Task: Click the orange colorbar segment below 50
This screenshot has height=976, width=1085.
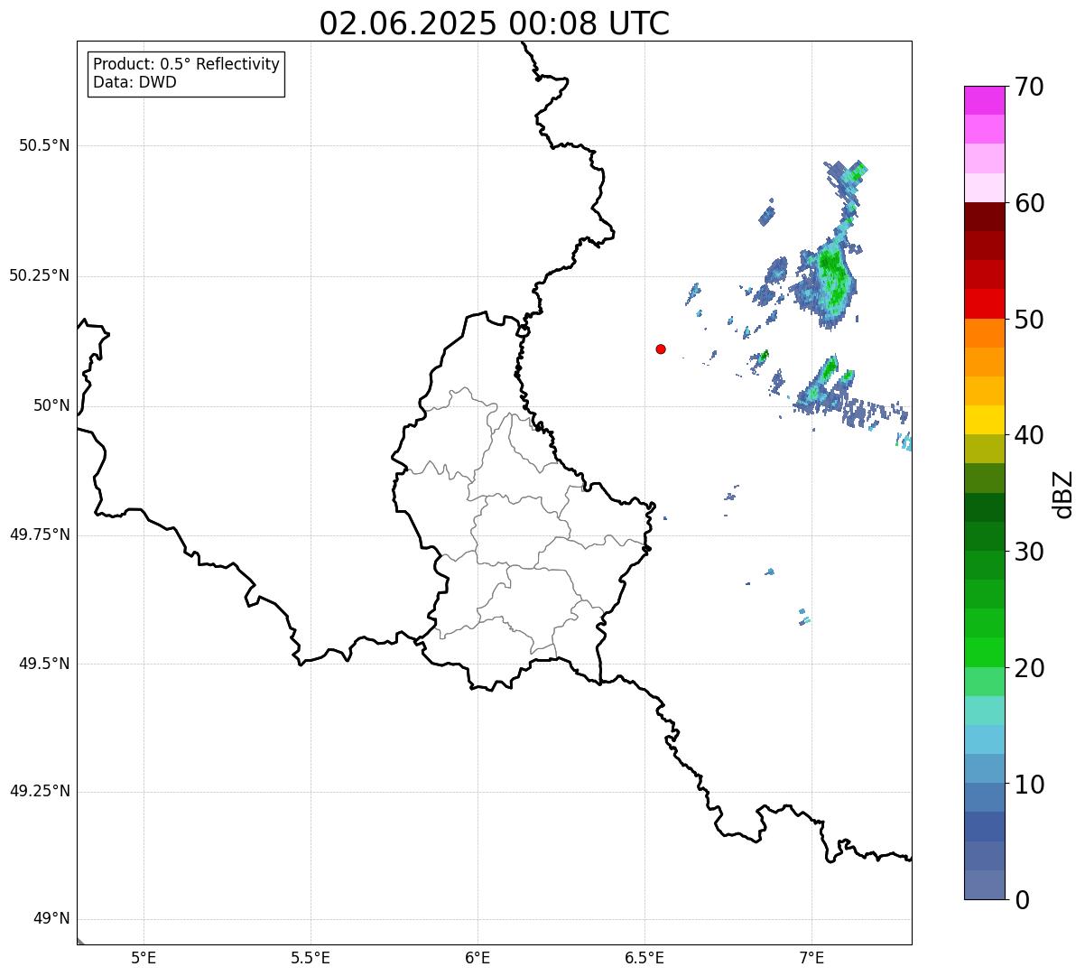Action: [984, 333]
